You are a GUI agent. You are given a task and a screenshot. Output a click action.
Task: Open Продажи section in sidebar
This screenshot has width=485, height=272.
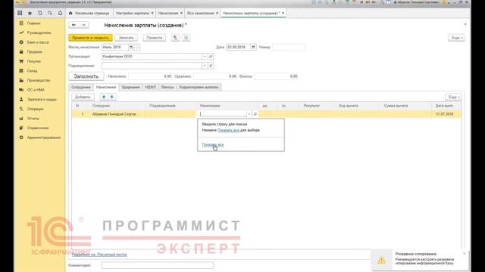coord(34,52)
